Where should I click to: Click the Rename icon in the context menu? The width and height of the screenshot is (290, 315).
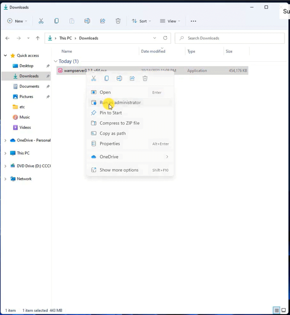coord(119,78)
